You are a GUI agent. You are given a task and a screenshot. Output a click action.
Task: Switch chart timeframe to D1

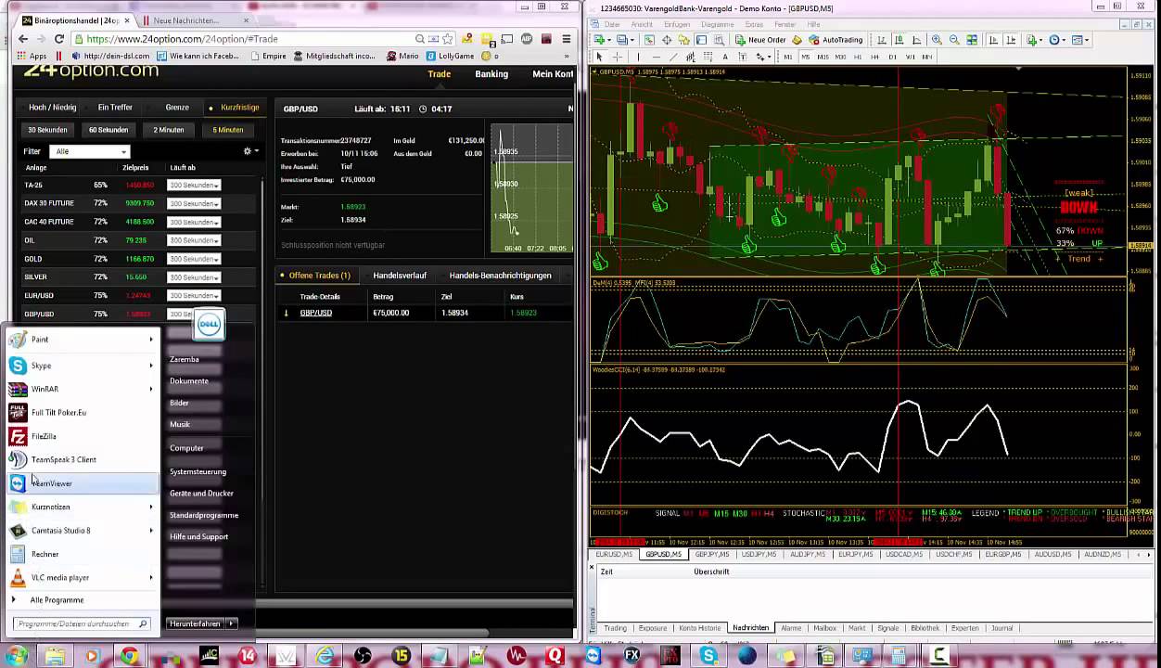tap(893, 57)
